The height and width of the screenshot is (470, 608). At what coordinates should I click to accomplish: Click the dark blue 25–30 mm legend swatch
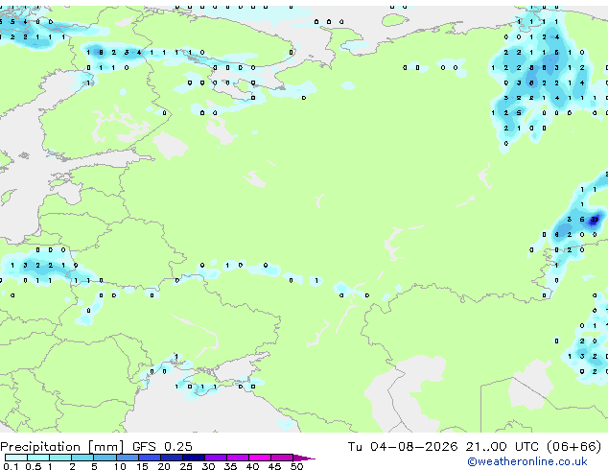pyautogui.click(x=194, y=458)
